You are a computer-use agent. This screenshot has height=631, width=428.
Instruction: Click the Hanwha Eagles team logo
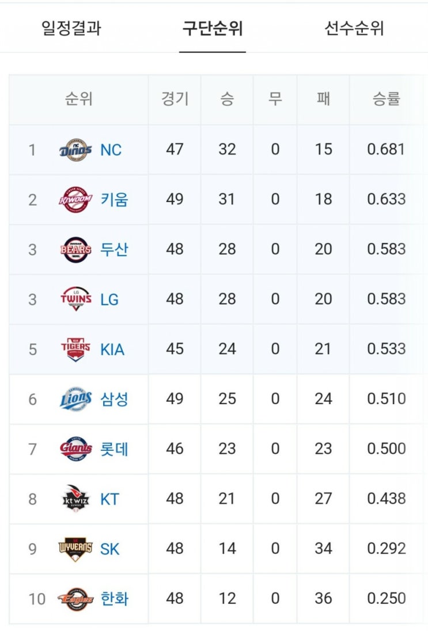coord(75,599)
